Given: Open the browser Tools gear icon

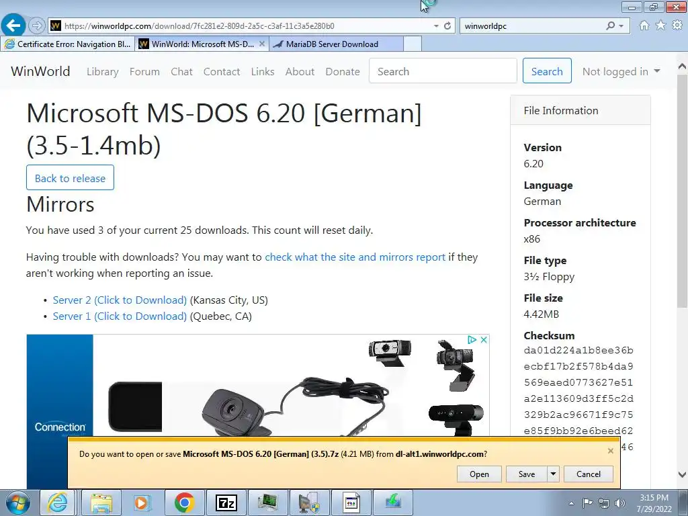Looking at the screenshot, I should pyautogui.click(x=677, y=26).
